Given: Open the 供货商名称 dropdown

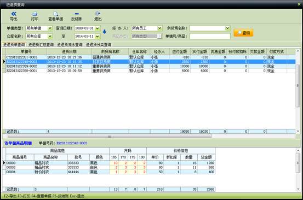Looking at the screenshot, I should coord(227,28).
